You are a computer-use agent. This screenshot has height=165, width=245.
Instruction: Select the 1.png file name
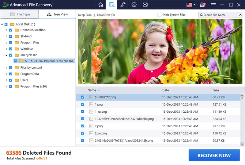[x=99, y=104]
